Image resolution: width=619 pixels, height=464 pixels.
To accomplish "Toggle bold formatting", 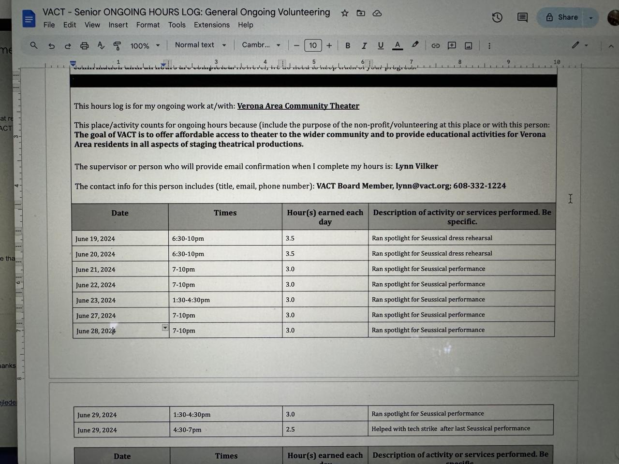I will (348, 45).
